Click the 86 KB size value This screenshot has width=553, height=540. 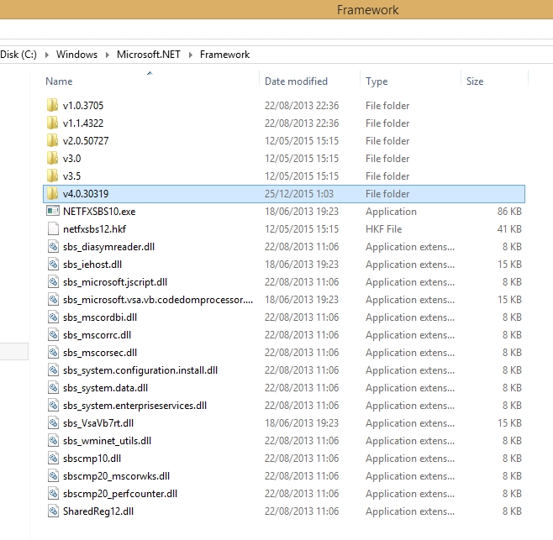click(509, 212)
